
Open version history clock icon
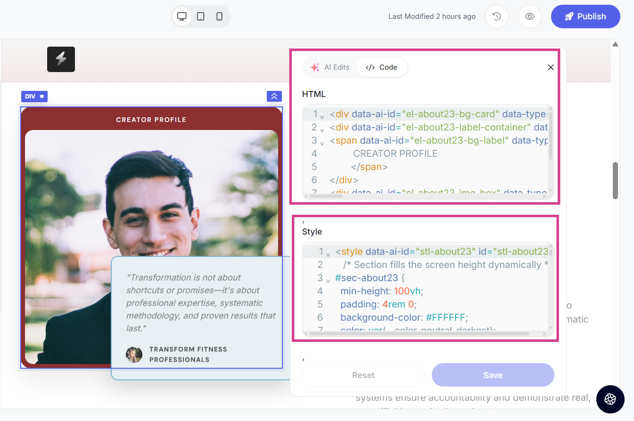click(x=496, y=16)
